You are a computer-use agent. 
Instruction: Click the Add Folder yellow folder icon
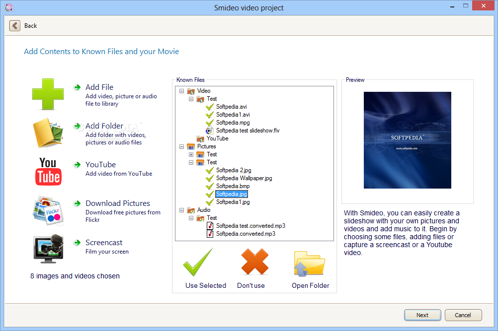pyautogui.click(x=48, y=133)
